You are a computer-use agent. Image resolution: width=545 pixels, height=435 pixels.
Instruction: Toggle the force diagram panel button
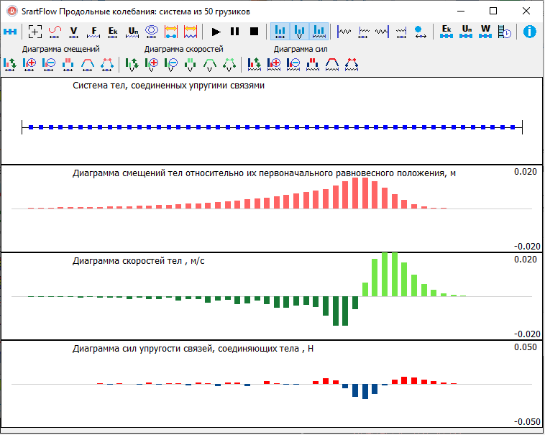click(x=319, y=32)
